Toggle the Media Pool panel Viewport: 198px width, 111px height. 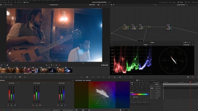pos(18,2)
